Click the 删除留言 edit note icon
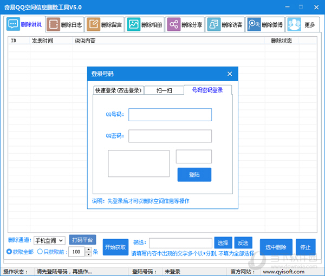Viewport: 325px width, 276px height. 94,24
